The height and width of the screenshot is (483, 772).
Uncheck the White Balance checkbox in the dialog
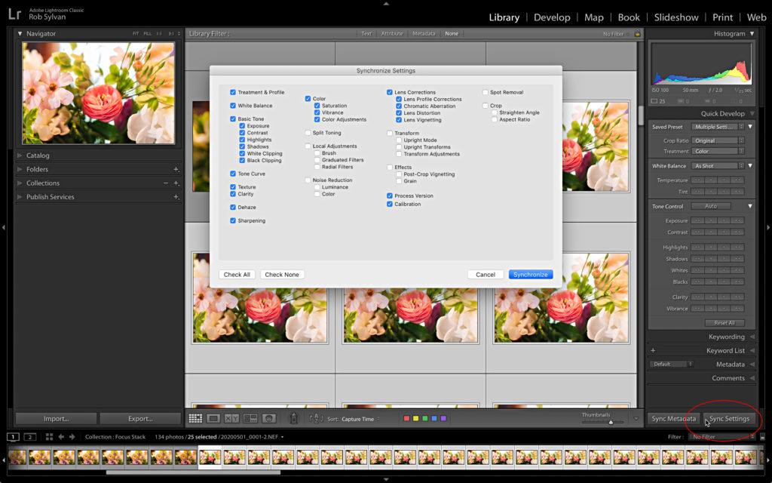click(x=233, y=106)
